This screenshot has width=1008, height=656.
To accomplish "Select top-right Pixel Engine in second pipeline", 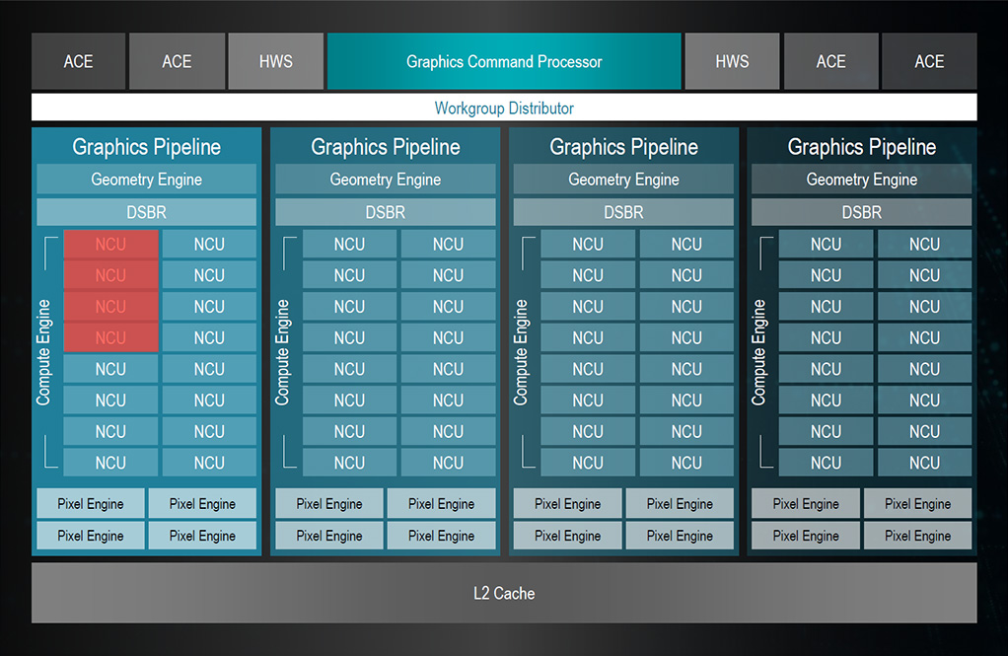I will click(442, 503).
